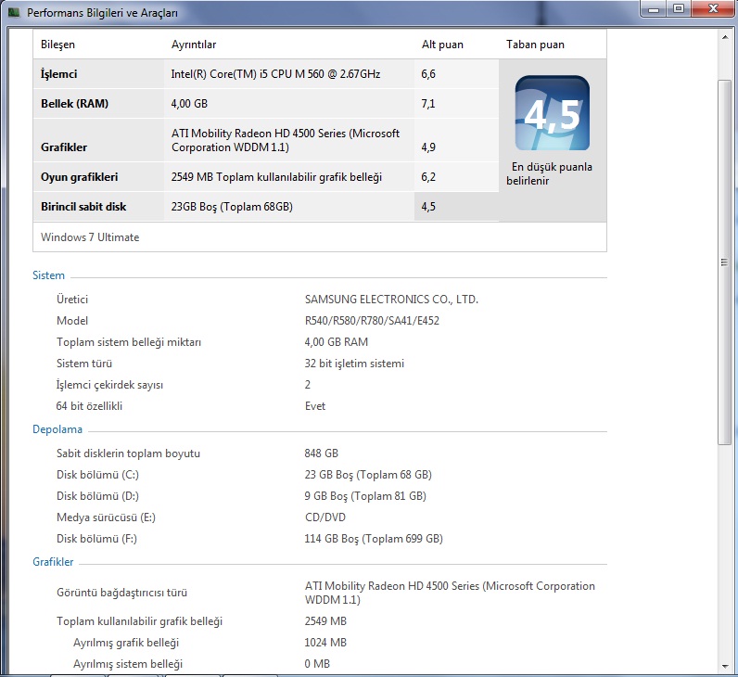Click the Depolama section heading
This screenshot has height=677, width=738.
(x=57, y=429)
